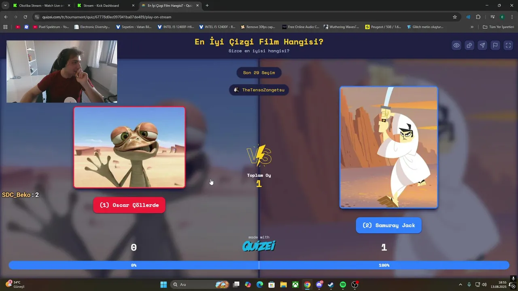This screenshot has width=518, height=291.
Task: Click the vote percentage progress bar
Action: [x=259, y=265]
